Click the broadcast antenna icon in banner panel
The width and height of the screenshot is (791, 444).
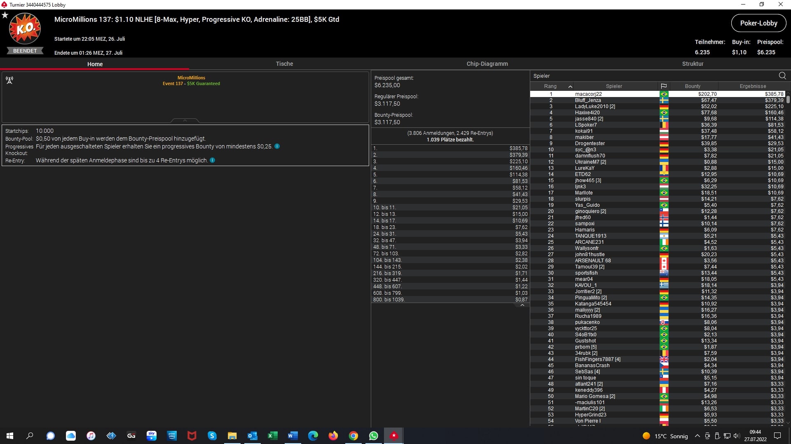(x=9, y=80)
